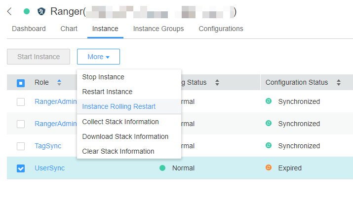Check the TagSync row checkbox
Viewport: 353px width, 197px height.
[x=21, y=146]
